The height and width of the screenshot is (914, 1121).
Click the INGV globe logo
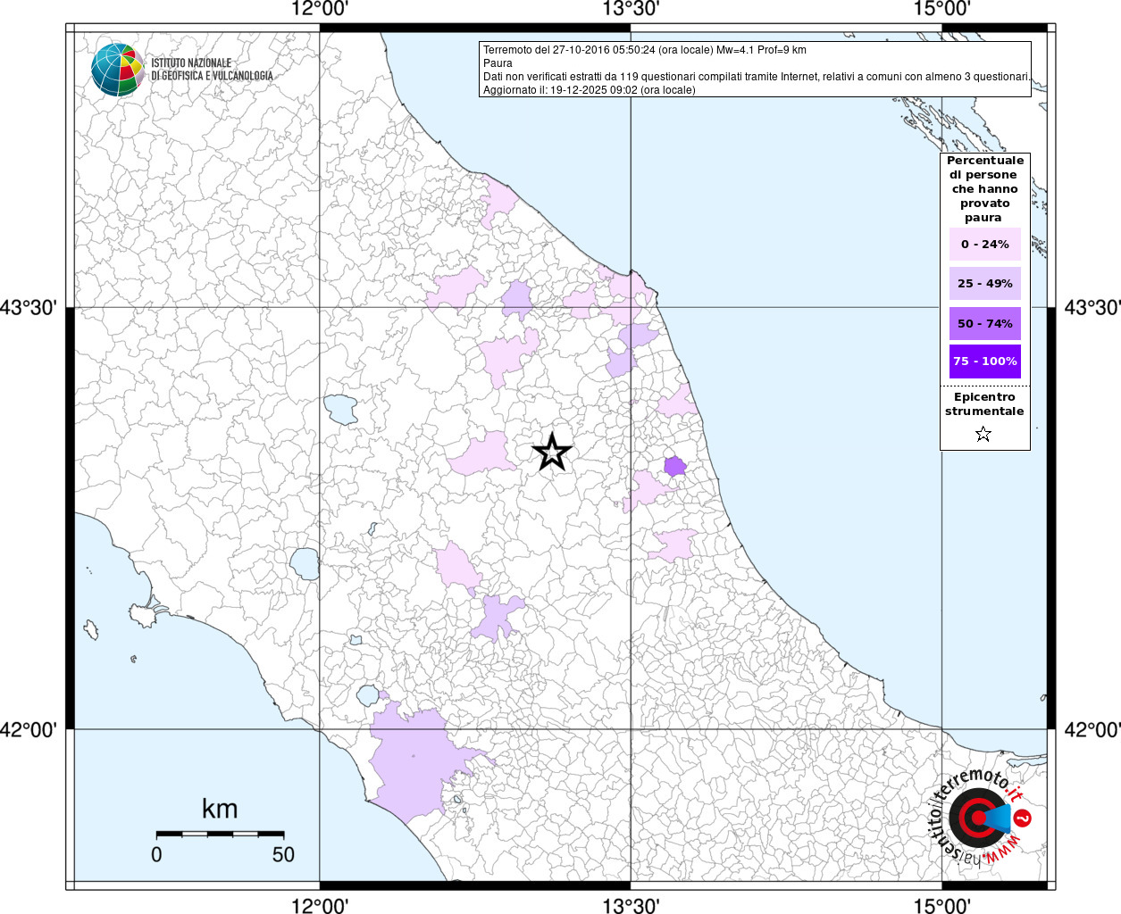(x=117, y=70)
